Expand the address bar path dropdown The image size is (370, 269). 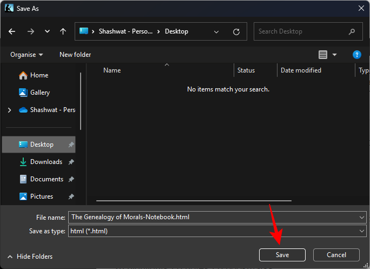click(x=217, y=32)
